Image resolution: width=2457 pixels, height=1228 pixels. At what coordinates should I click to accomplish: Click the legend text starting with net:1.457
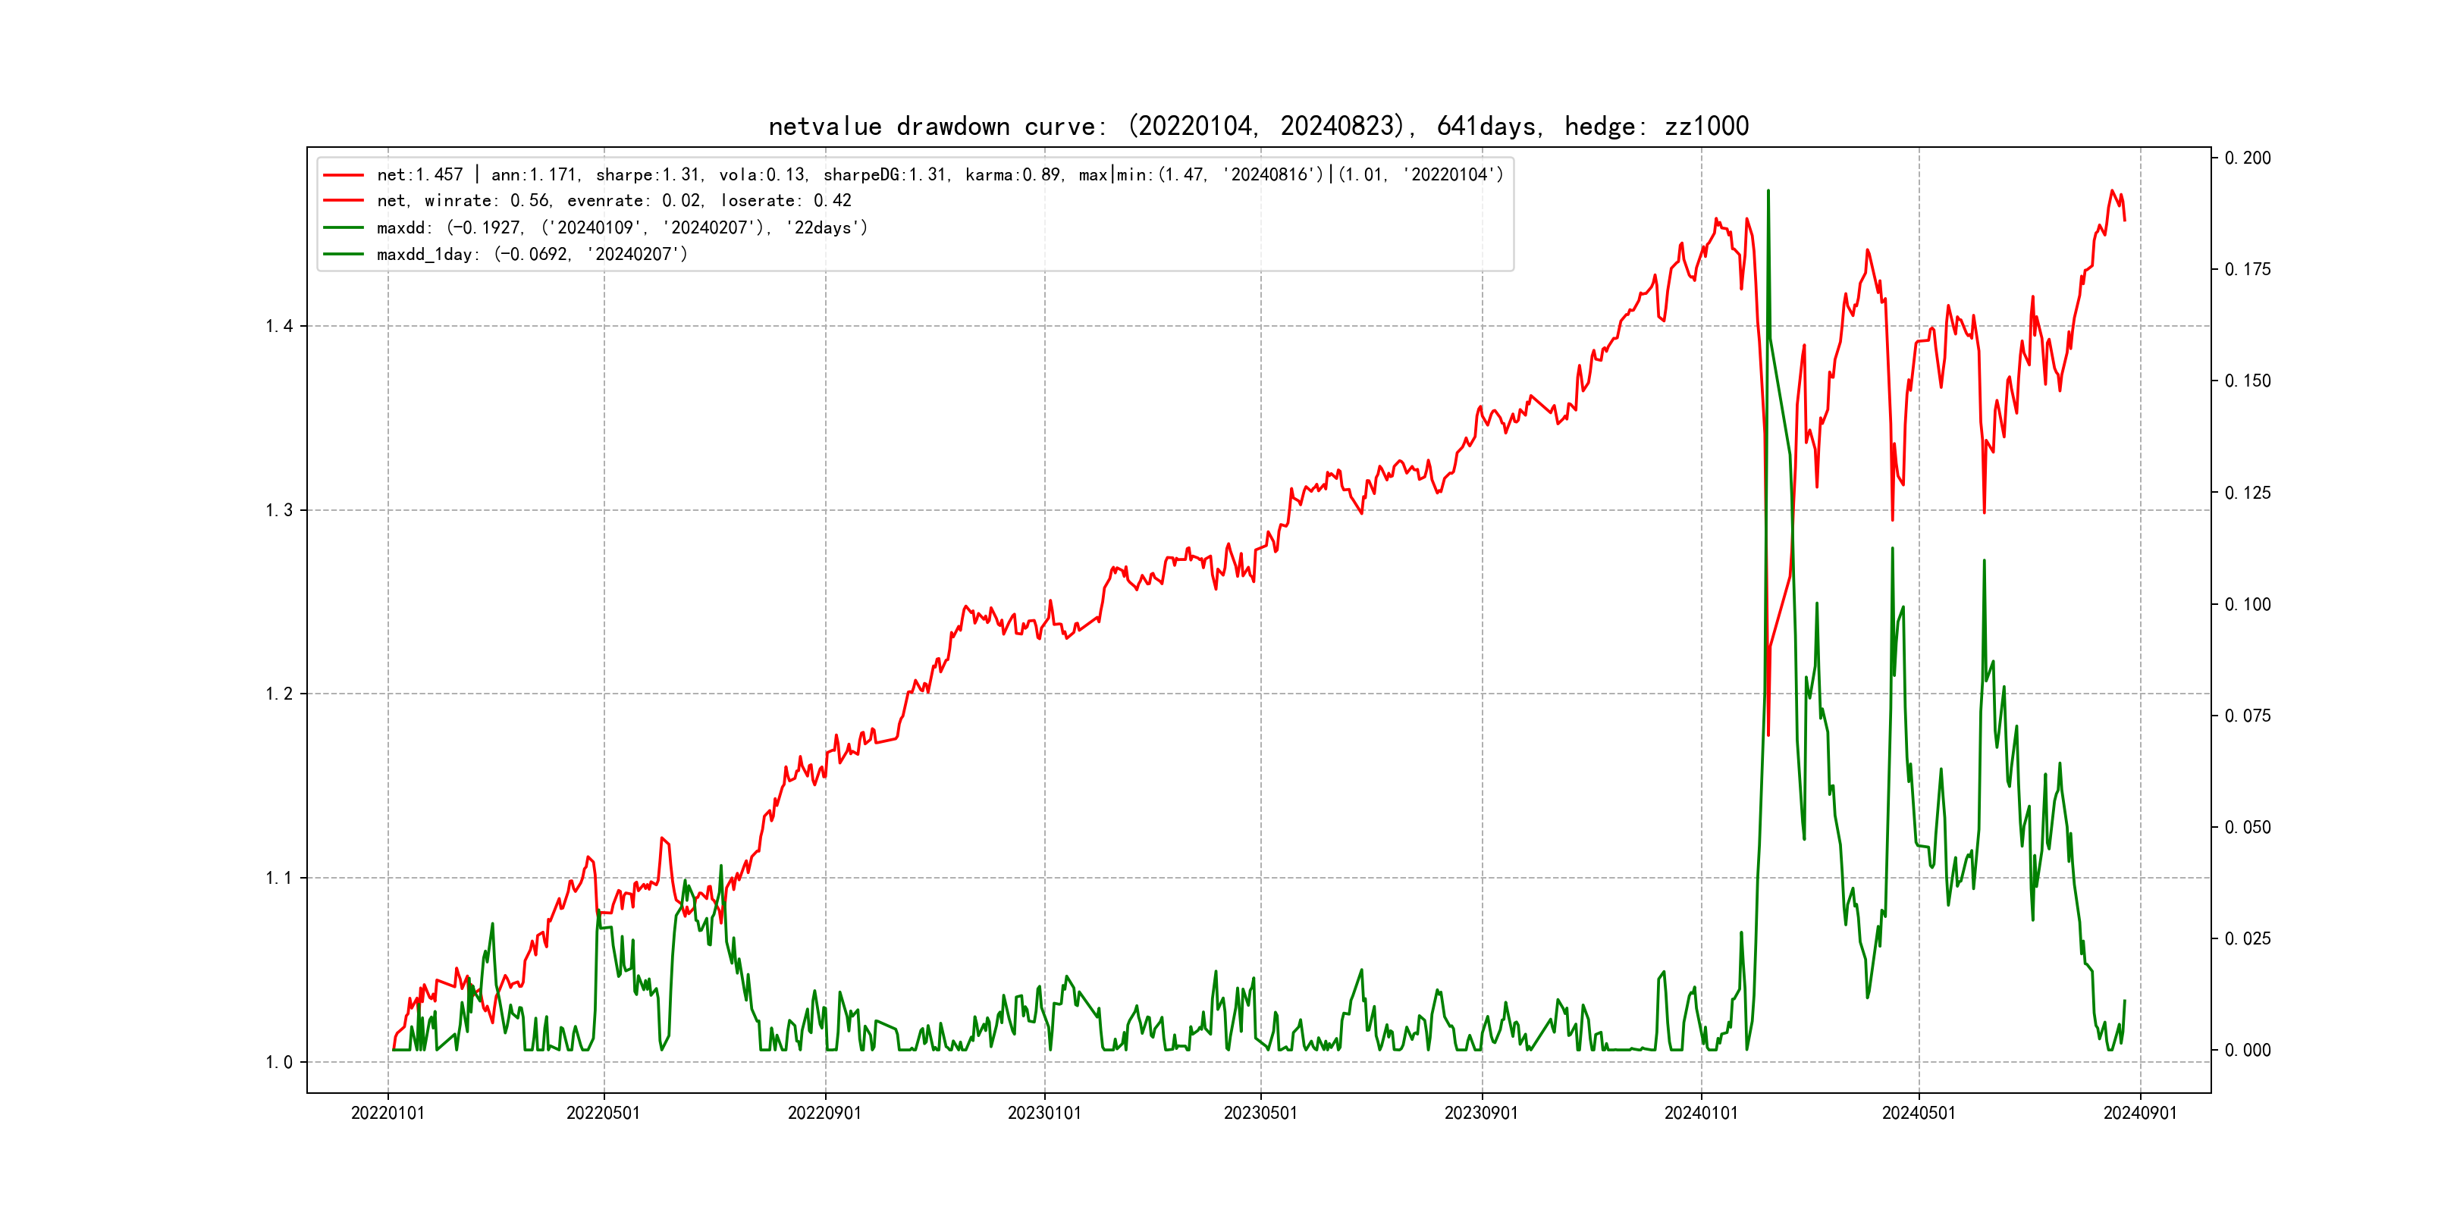point(940,174)
